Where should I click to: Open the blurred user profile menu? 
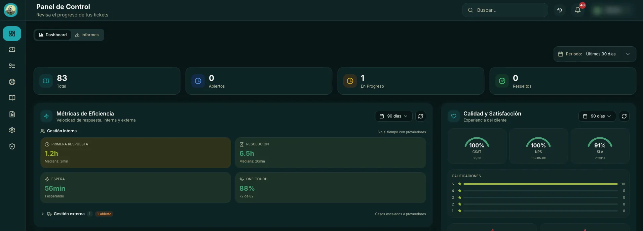tap(612, 10)
